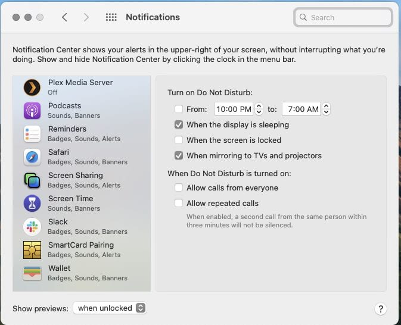Open the help question mark button
The width and height of the screenshot is (401, 325).
pos(381,309)
